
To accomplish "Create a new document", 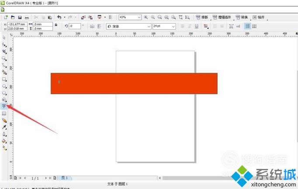I will pyautogui.click(x=6, y=17).
